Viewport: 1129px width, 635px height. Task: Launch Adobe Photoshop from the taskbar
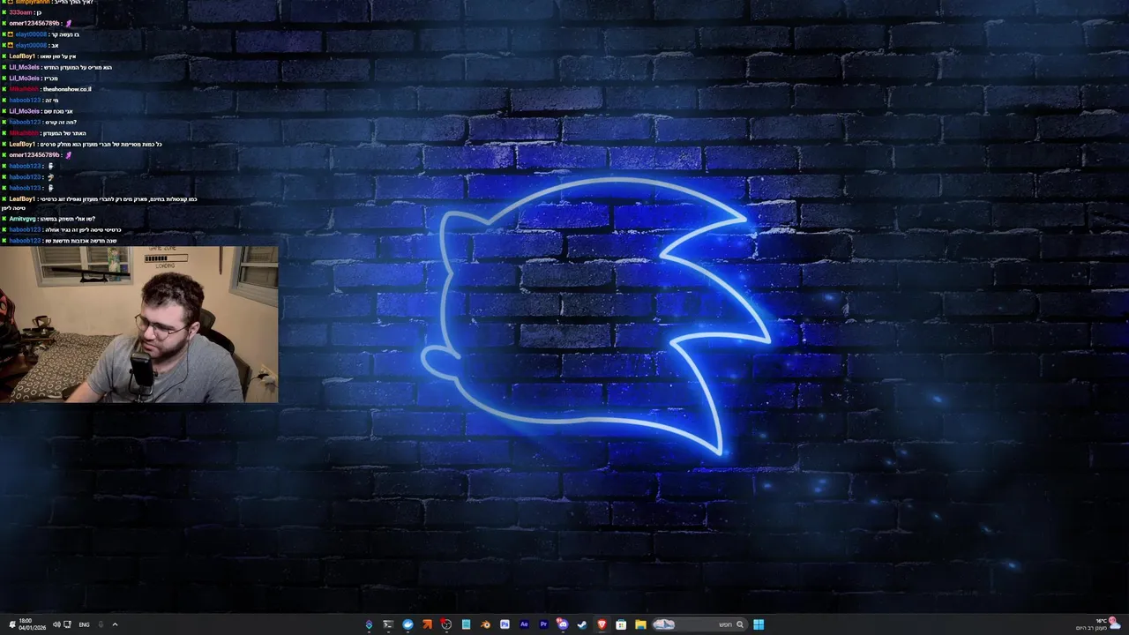pyautogui.click(x=505, y=624)
